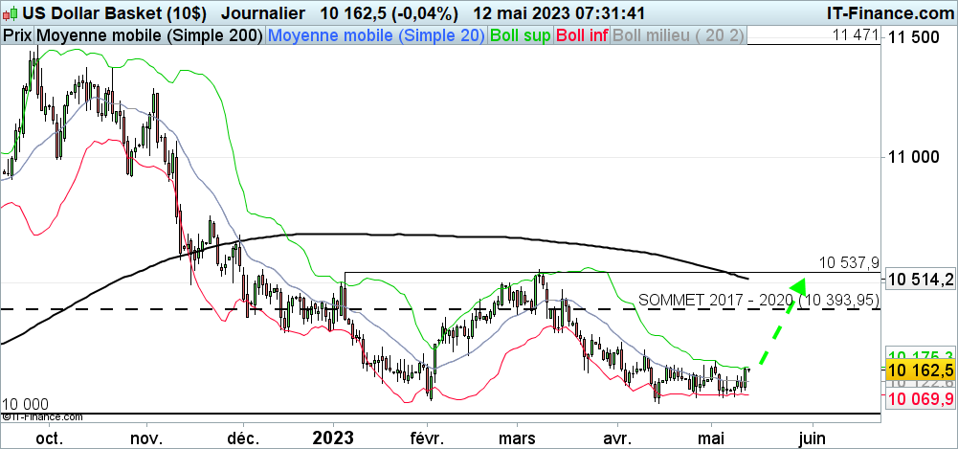The image size is (958, 449).
Task: Toggle the Boll inf indicator legend
Action: click(580, 35)
